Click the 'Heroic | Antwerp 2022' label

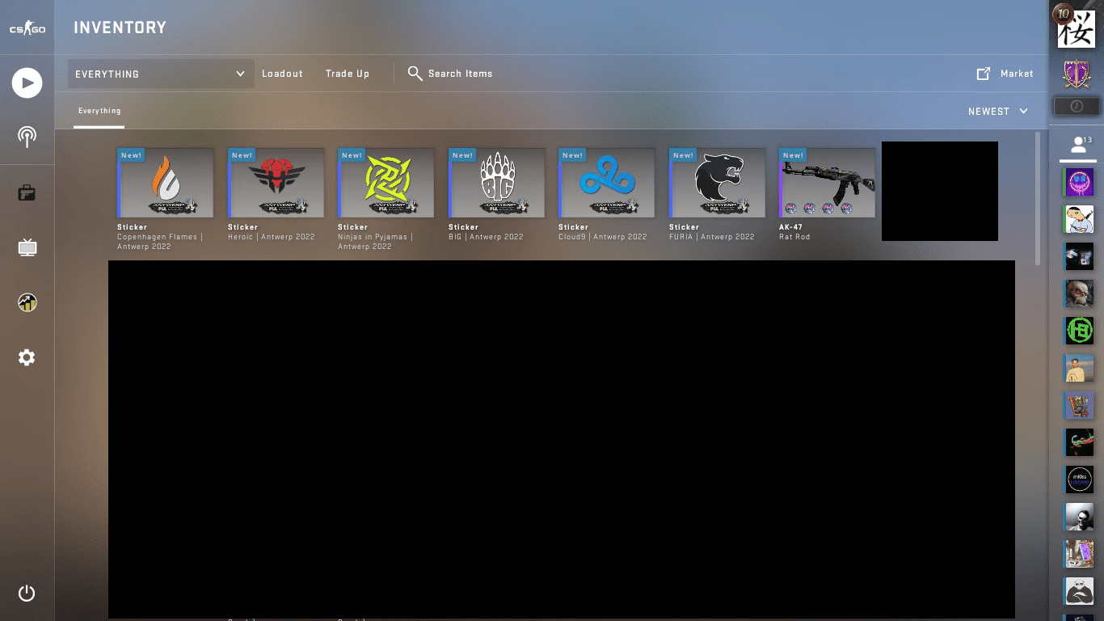[272, 237]
